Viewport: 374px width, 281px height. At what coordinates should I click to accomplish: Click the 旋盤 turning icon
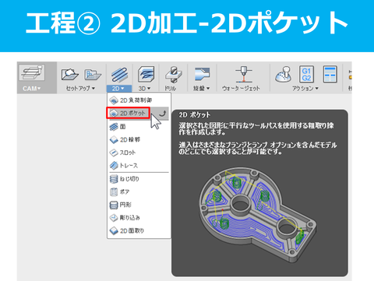pos(202,75)
